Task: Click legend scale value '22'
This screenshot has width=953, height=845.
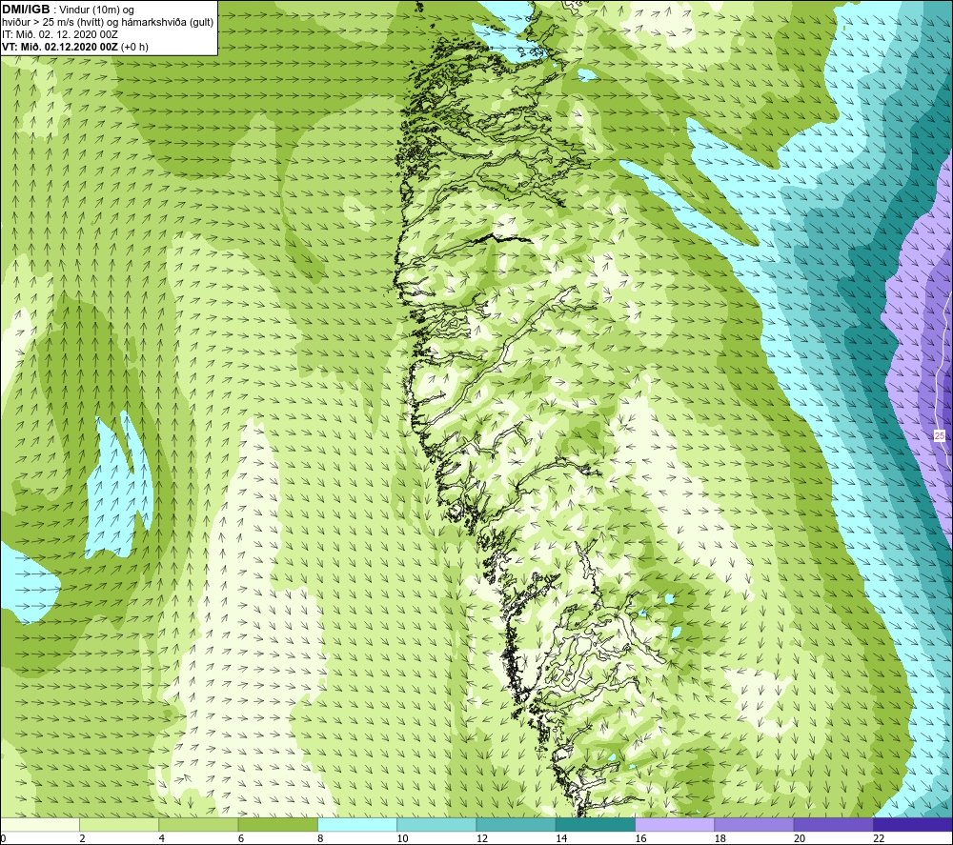Action: (x=879, y=839)
